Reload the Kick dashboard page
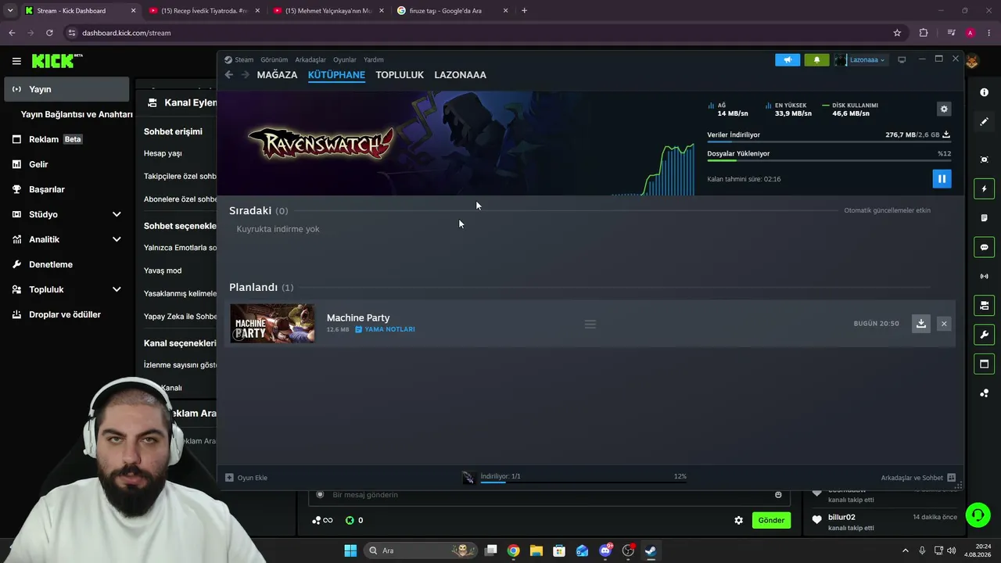The image size is (1001, 563). coord(49,33)
